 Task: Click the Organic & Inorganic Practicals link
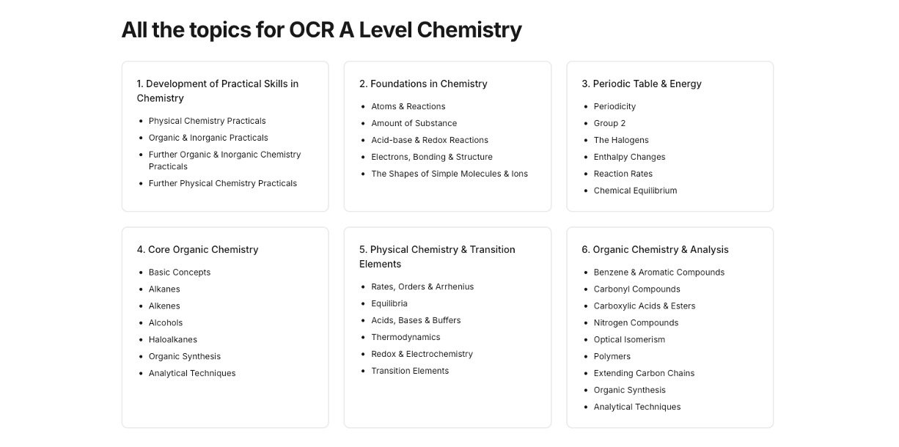coord(208,138)
